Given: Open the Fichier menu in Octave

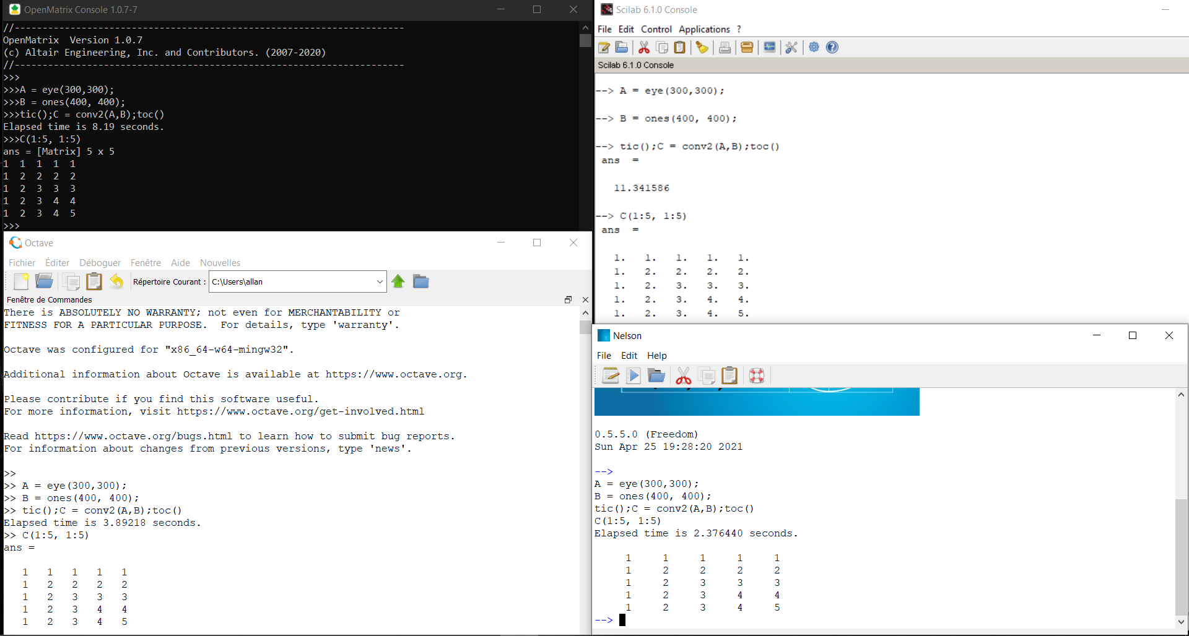Looking at the screenshot, I should [22, 263].
